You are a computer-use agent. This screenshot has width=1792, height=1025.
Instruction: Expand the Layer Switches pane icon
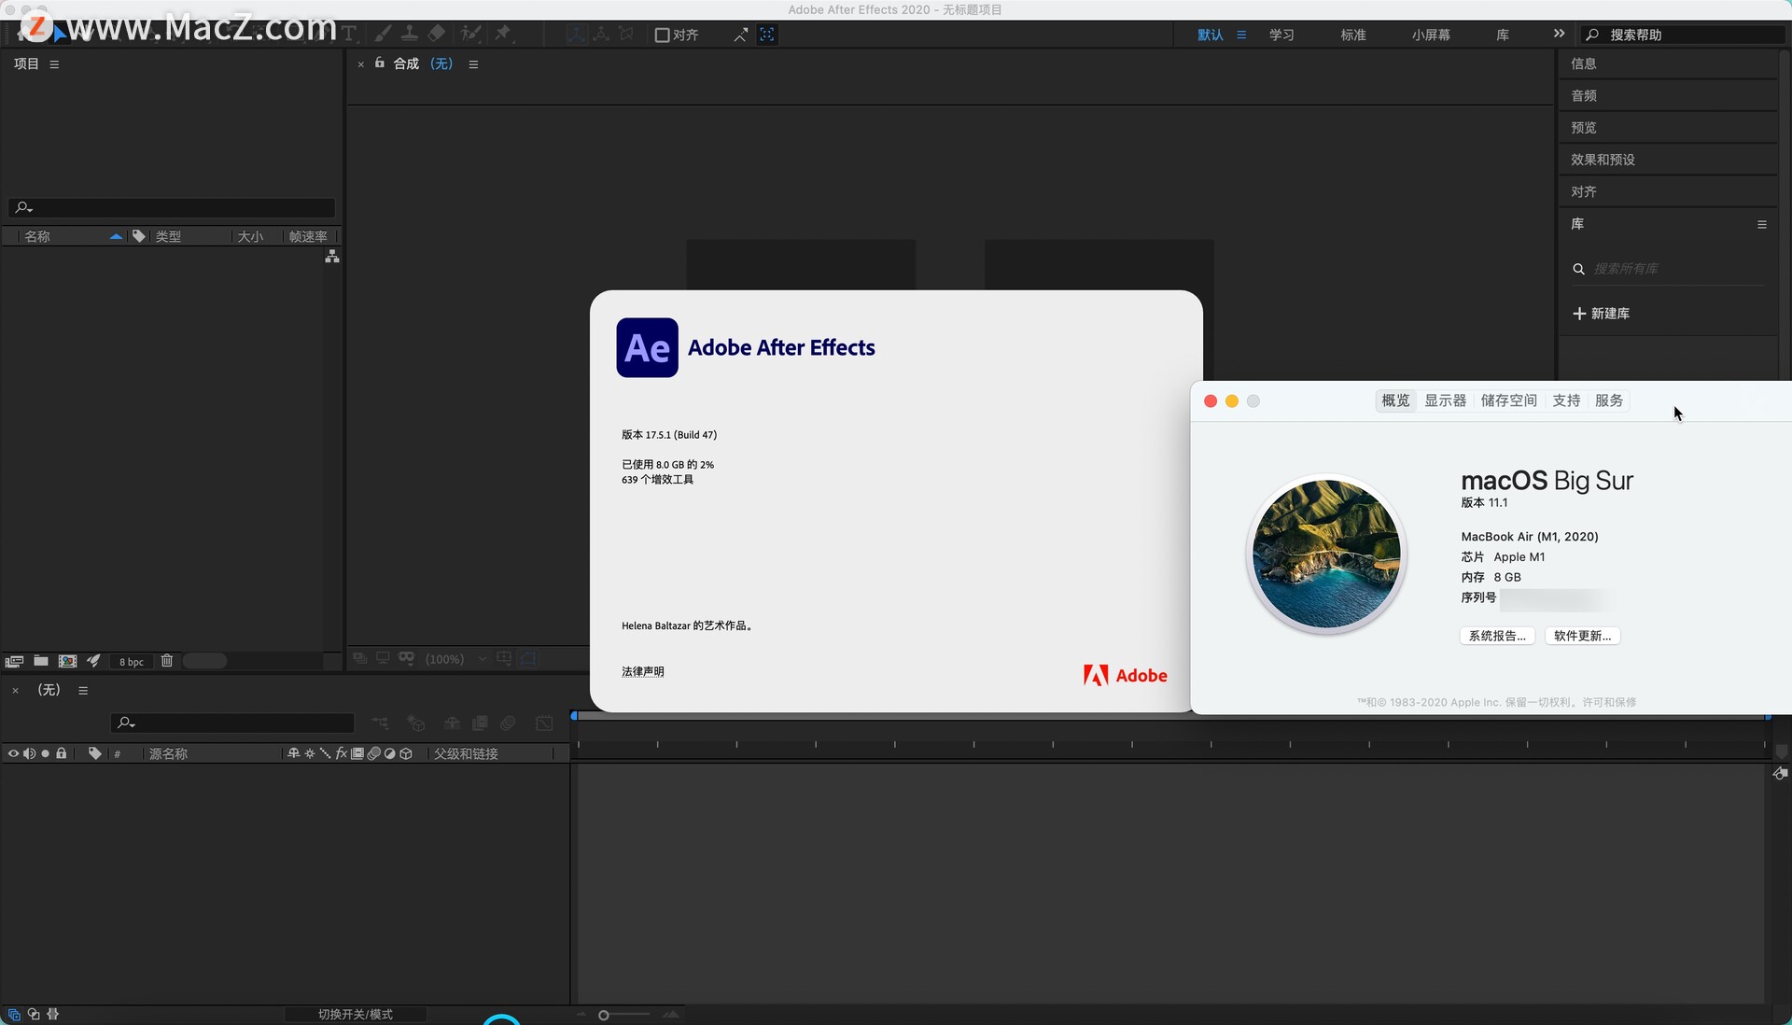click(x=14, y=1014)
